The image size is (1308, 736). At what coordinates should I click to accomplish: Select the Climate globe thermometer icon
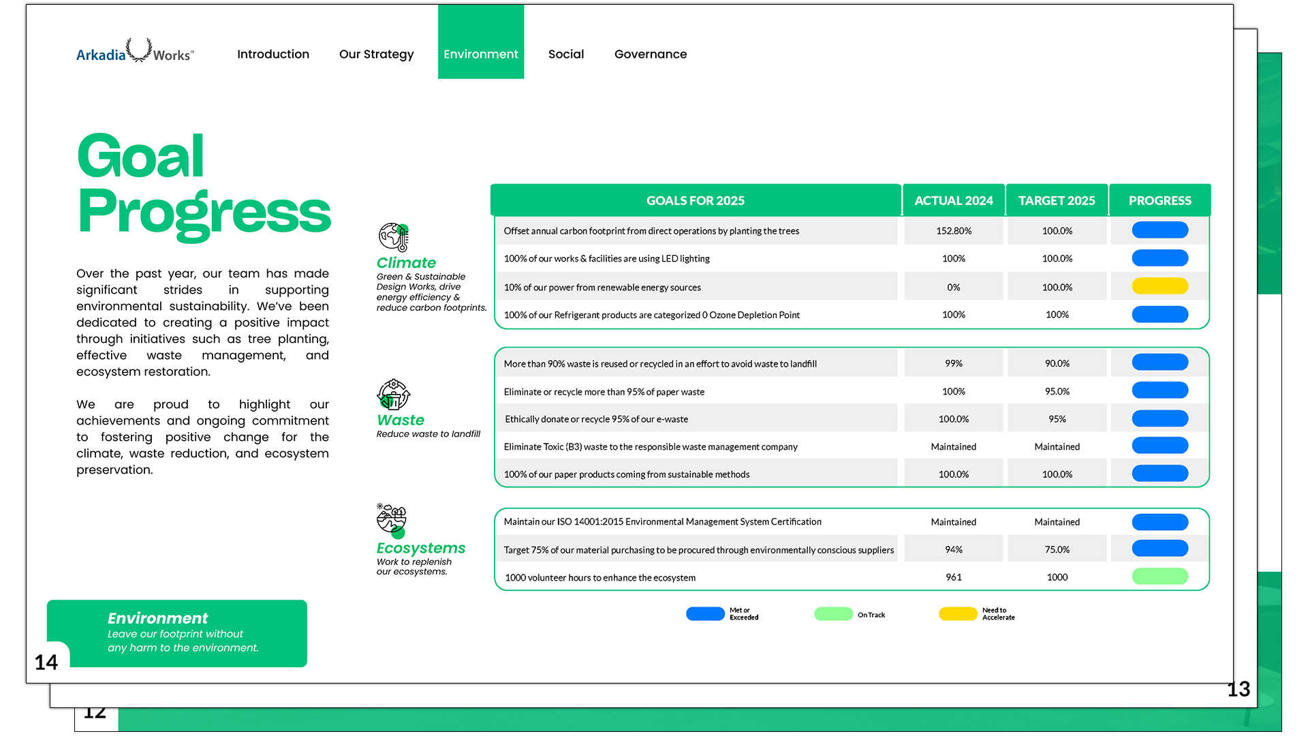[393, 239]
